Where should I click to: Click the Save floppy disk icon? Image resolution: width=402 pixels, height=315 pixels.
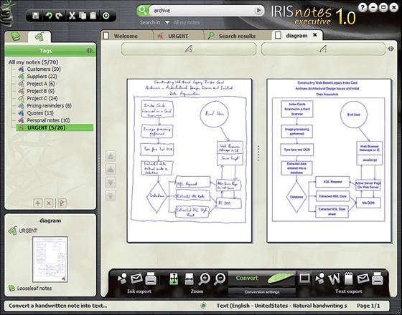pyautogui.click(x=36, y=16)
